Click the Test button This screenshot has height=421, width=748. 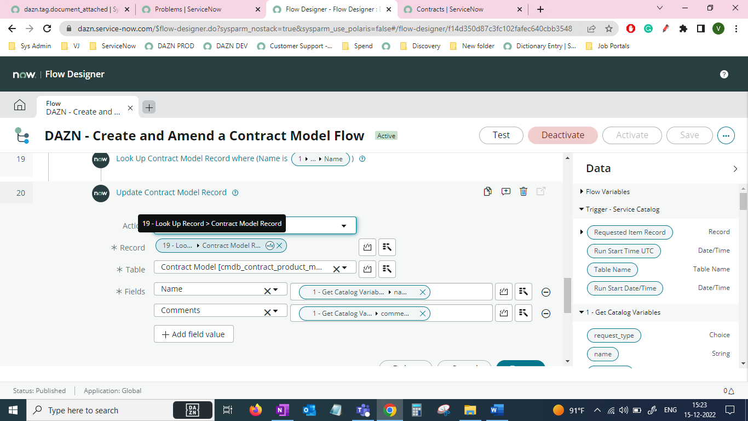point(501,135)
